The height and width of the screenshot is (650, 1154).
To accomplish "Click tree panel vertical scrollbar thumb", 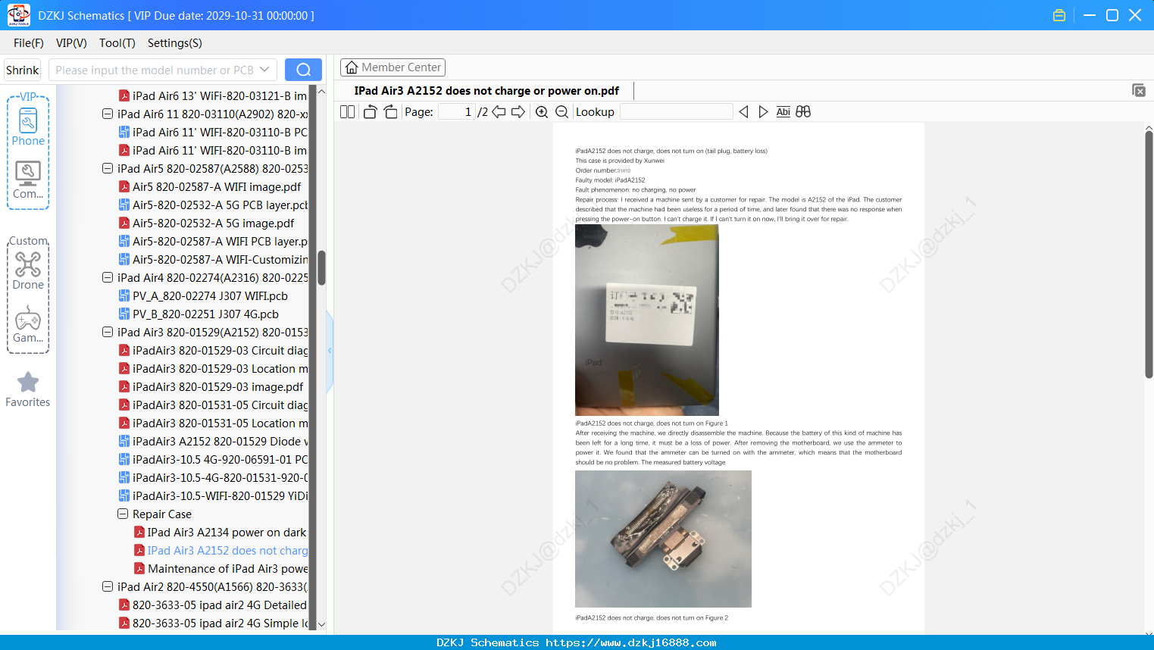I will tap(321, 267).
